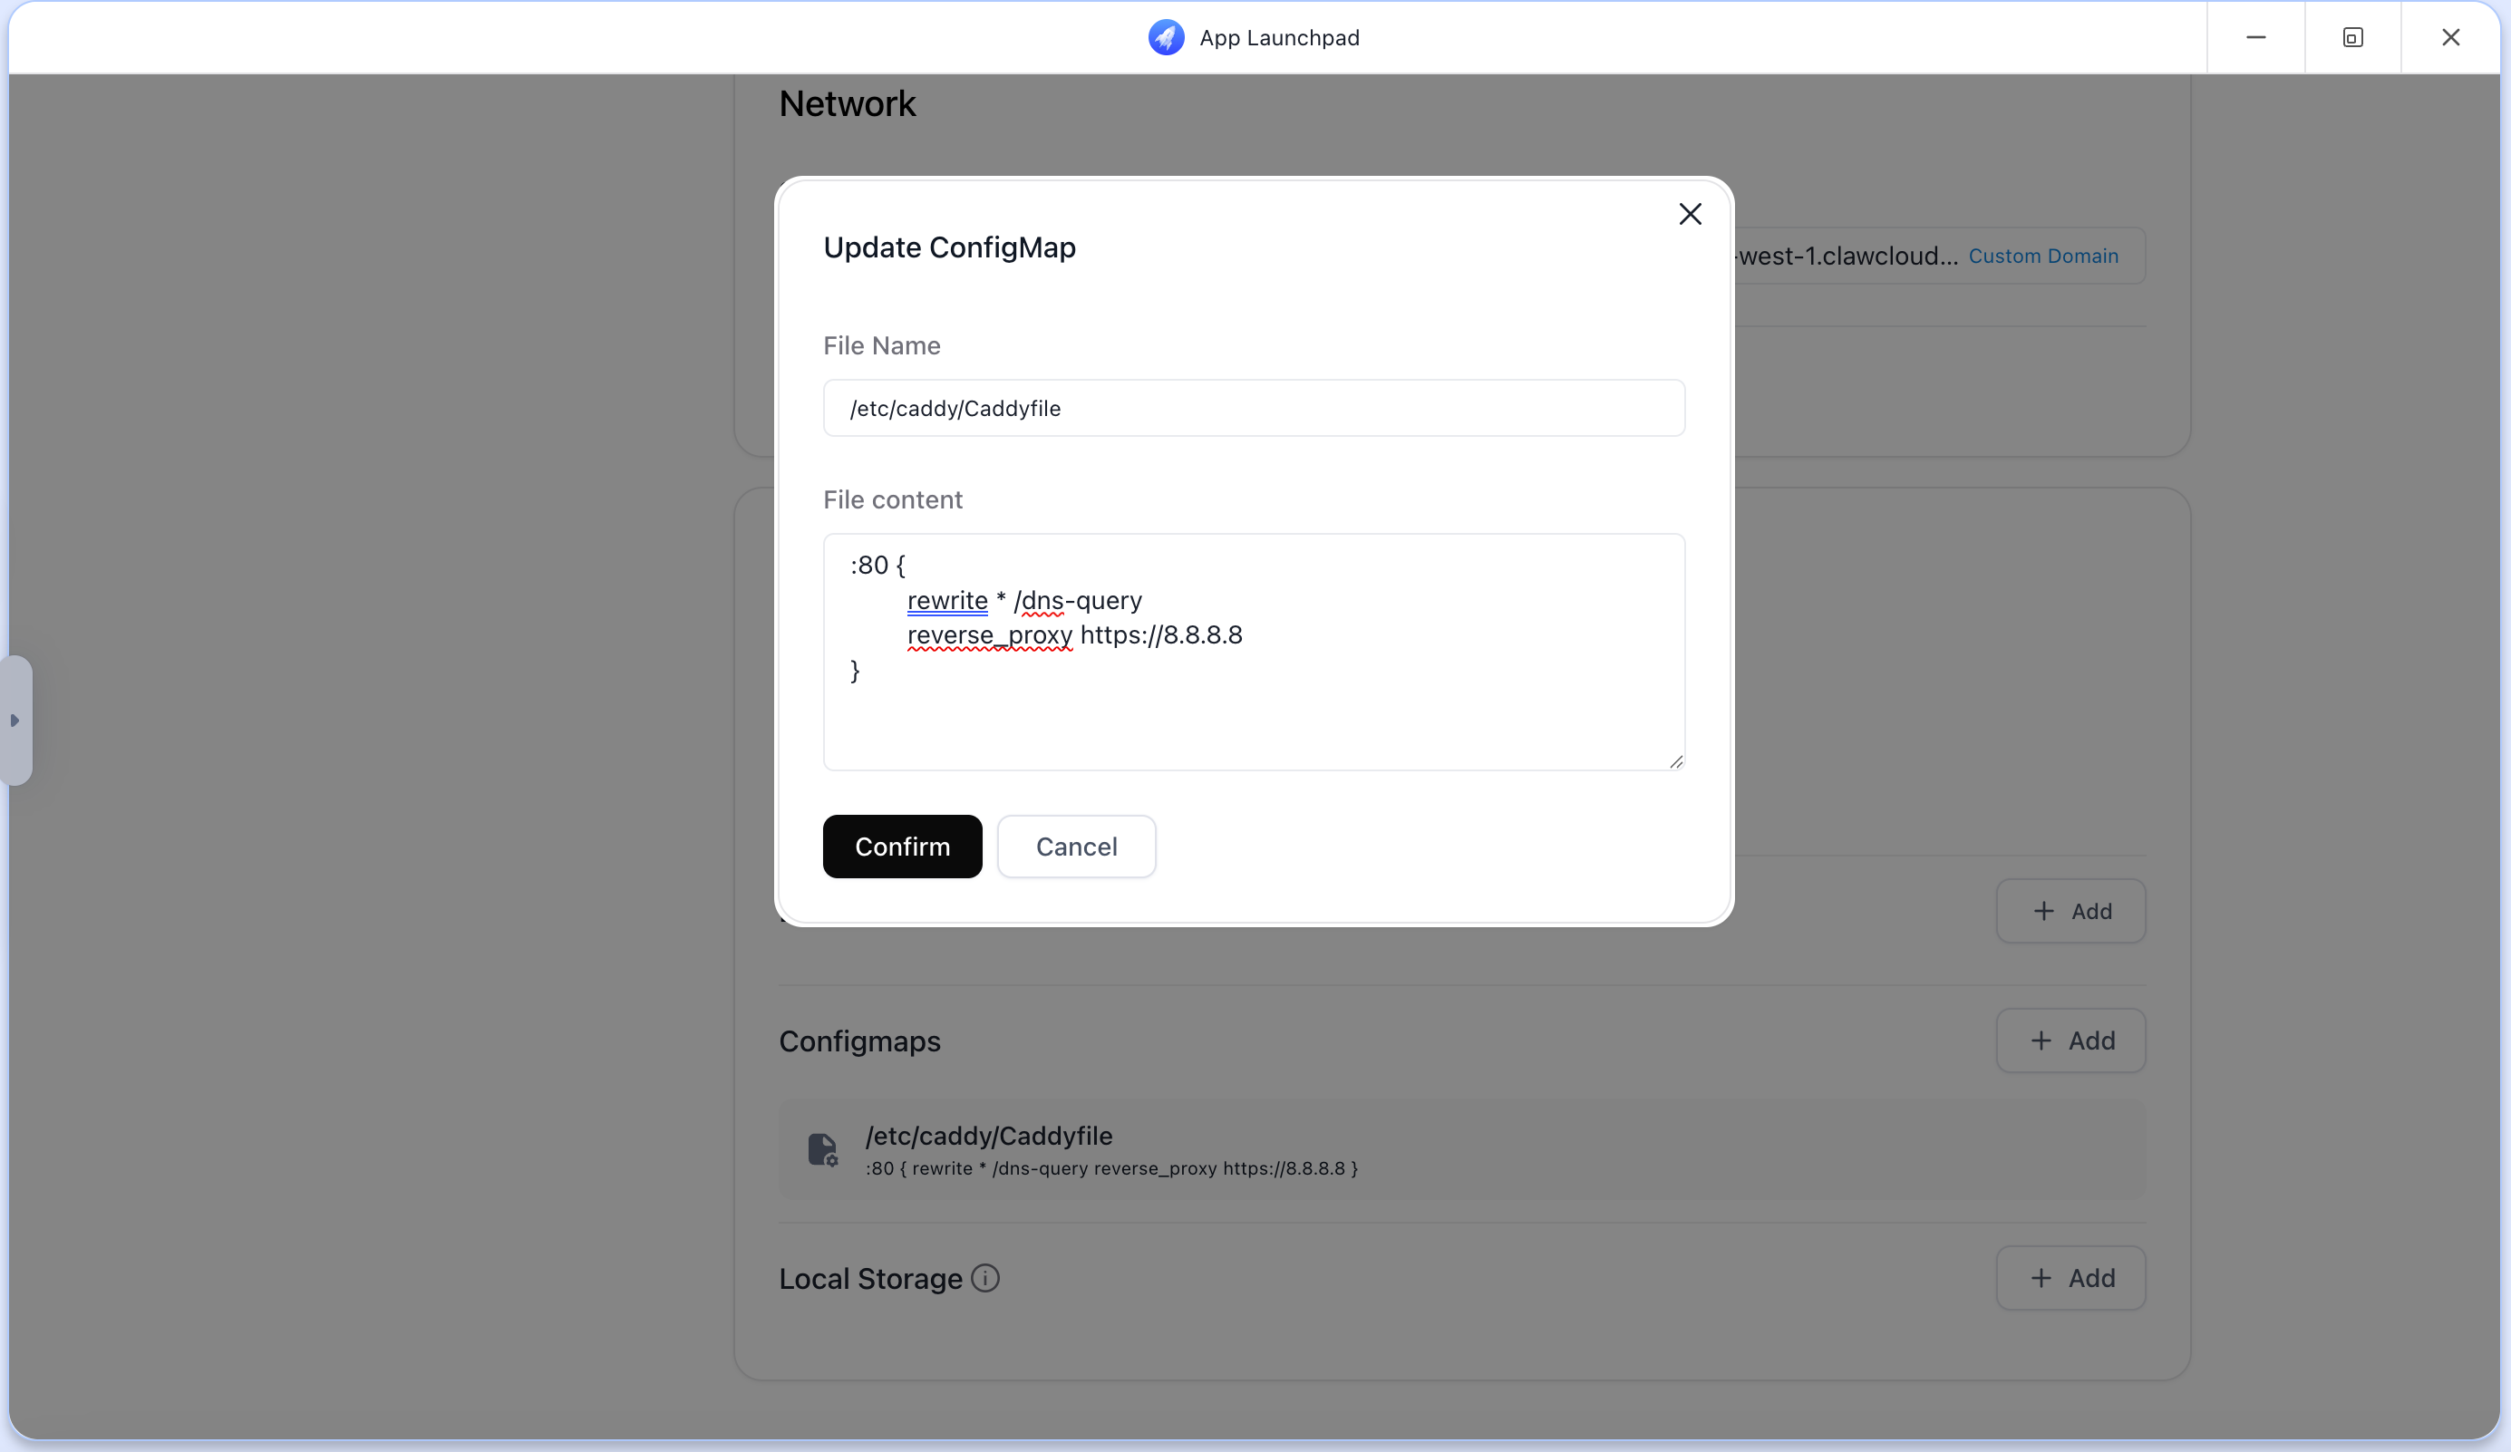Screen dimensions: 2511x1452
Task: Click the plus icon in Local Storage Add button
Action: (x=2041, y=1279)
